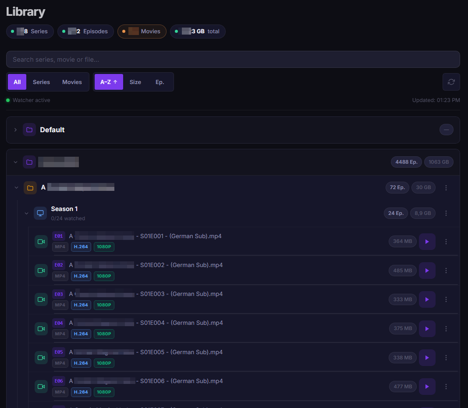Collapse the folder with 4488 Ep.
This screenshot has width=468, height=408.
pyautogui.click(x=15, y=162)
